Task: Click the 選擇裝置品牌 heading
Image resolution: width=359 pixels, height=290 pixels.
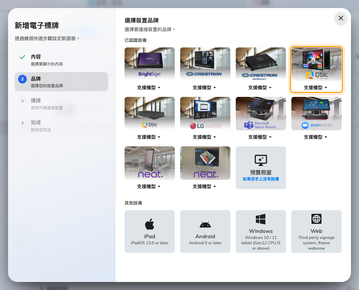Action: click(x=142, y=21)
